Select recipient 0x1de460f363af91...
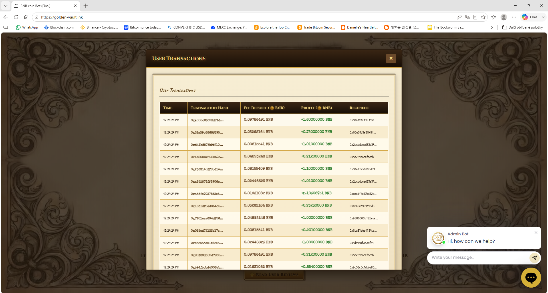Viewport: 548px width, 293px height. pyautogui.click(x=362, y=243)
